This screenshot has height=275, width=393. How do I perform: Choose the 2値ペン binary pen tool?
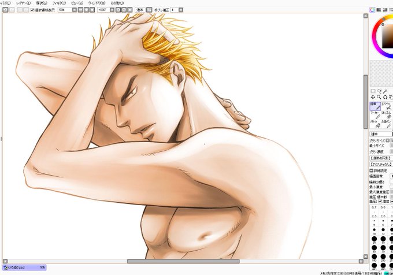(x=387, y=124)
